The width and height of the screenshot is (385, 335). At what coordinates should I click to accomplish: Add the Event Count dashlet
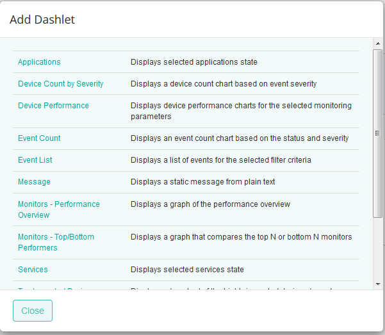39,138
